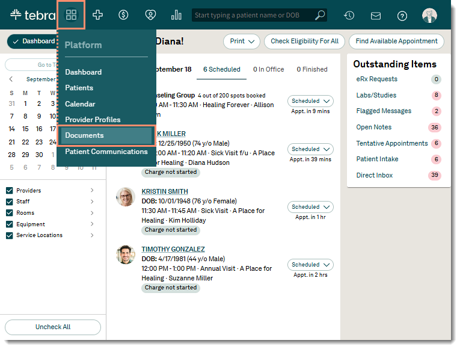Open Scheduled status dropdown for Kristin Smith
460x349 pixels.
310,207
